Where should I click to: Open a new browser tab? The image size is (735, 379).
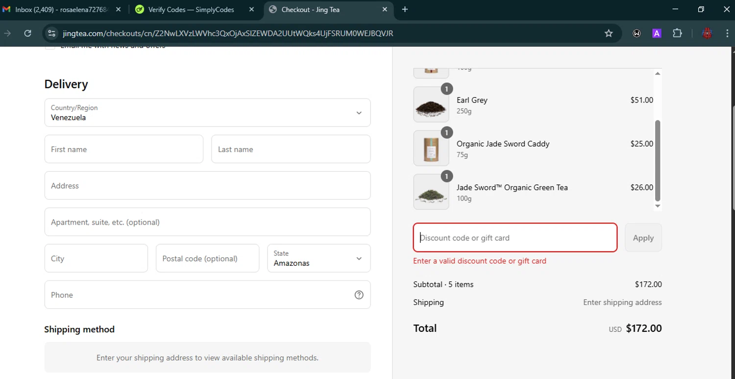(405, 9)
